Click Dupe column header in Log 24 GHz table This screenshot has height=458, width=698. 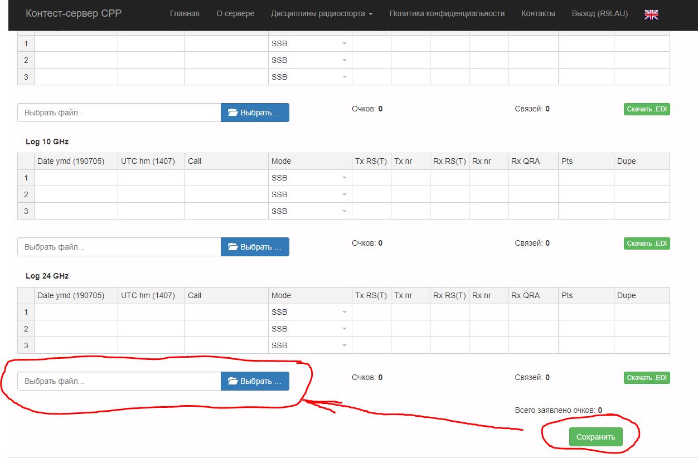642,295
